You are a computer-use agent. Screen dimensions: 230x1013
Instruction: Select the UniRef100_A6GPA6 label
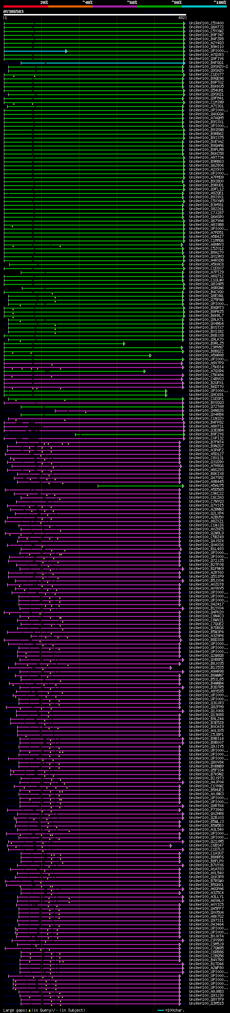[206, 889]
